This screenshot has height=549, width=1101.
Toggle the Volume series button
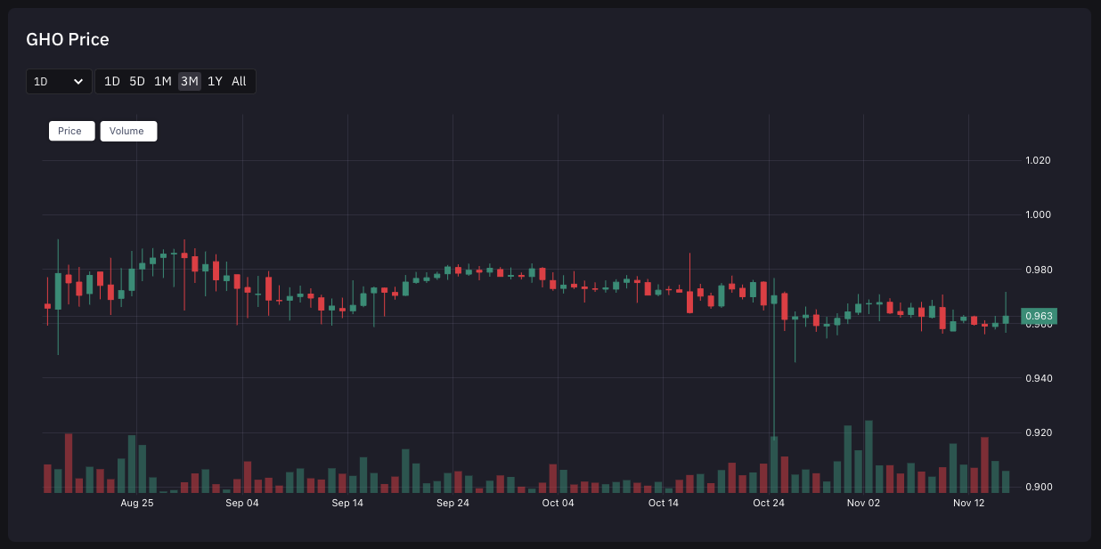point(127,131)
